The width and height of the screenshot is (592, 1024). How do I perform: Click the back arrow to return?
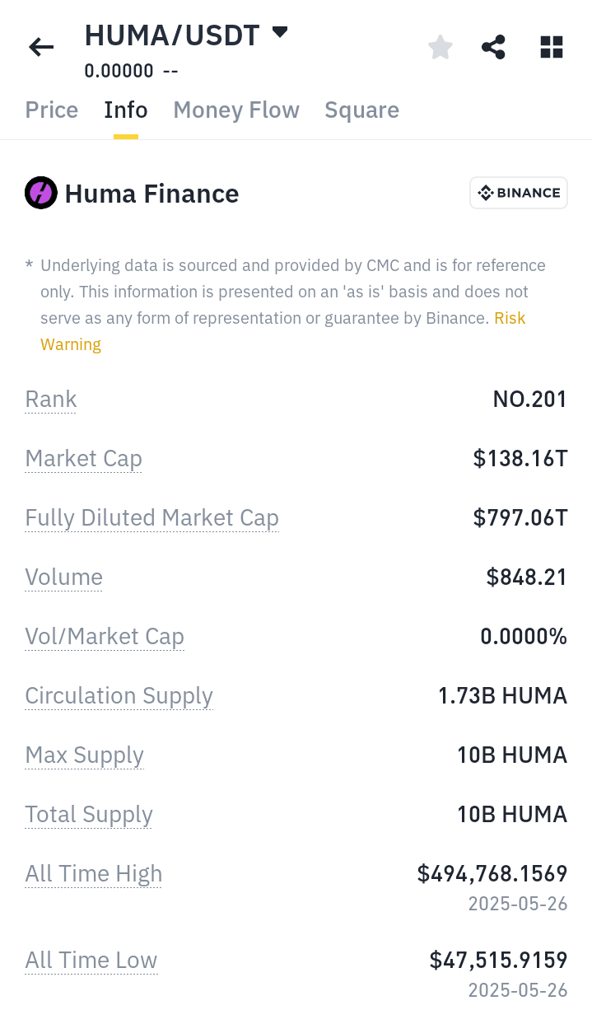click(40, 47)
